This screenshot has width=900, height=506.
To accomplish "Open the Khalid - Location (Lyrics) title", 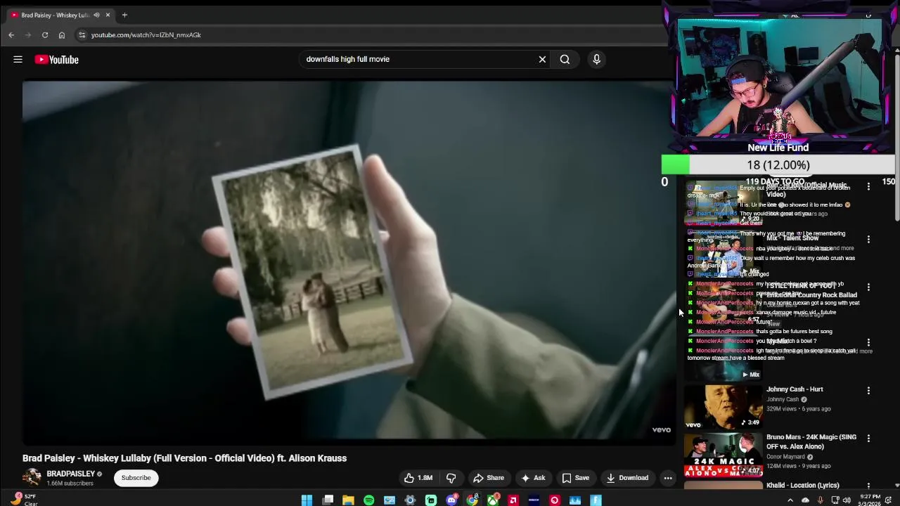I will tap(802, 486).
